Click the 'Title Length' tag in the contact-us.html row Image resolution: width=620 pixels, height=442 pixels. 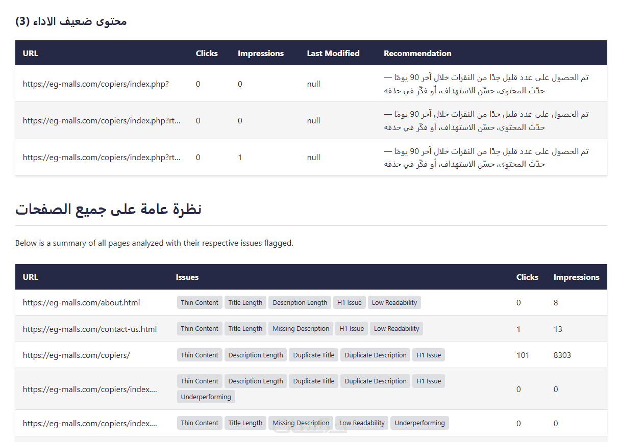click(x=245, y=329)
